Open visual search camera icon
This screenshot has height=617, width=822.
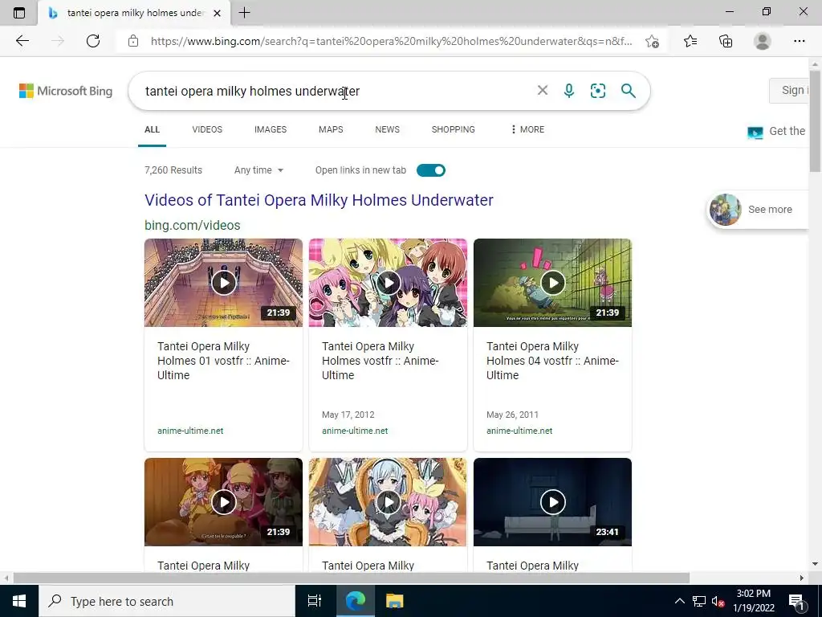[597, 91]
